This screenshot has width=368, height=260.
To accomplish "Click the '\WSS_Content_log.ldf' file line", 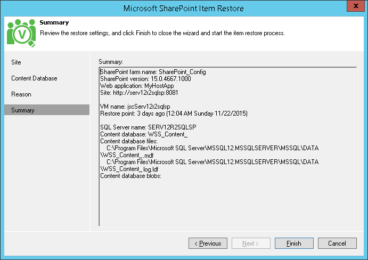I will coord(129,169).
